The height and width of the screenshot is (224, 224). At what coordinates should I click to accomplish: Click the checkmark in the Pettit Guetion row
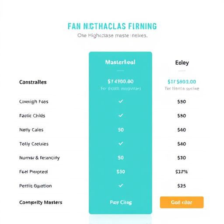121,185
